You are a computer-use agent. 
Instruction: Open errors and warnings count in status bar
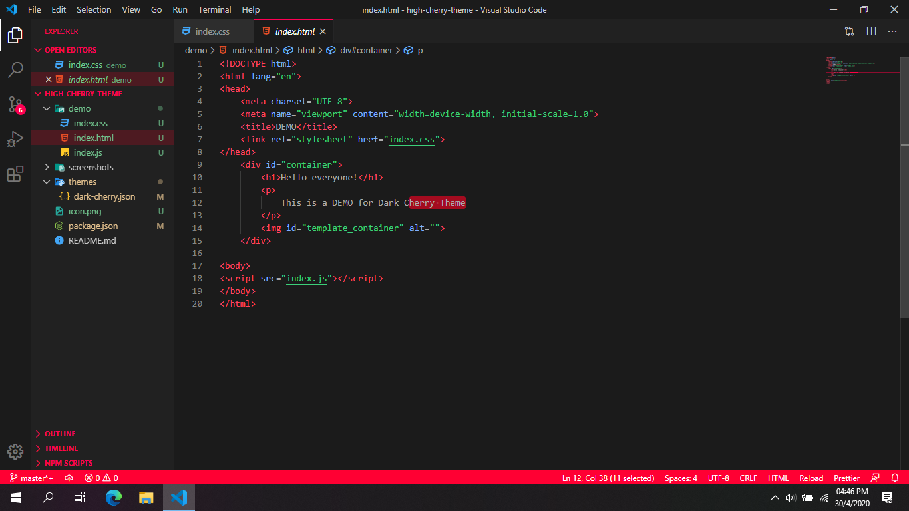(x=101, y=478)
